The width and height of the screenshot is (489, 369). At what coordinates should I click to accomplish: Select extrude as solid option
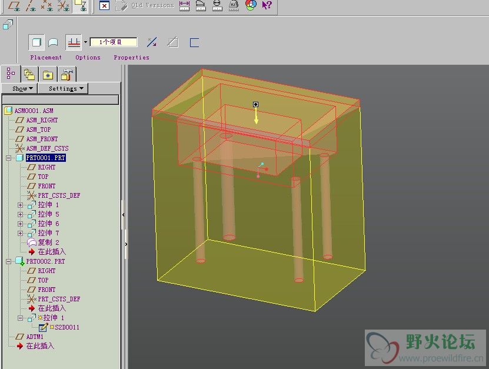point(36,42)
